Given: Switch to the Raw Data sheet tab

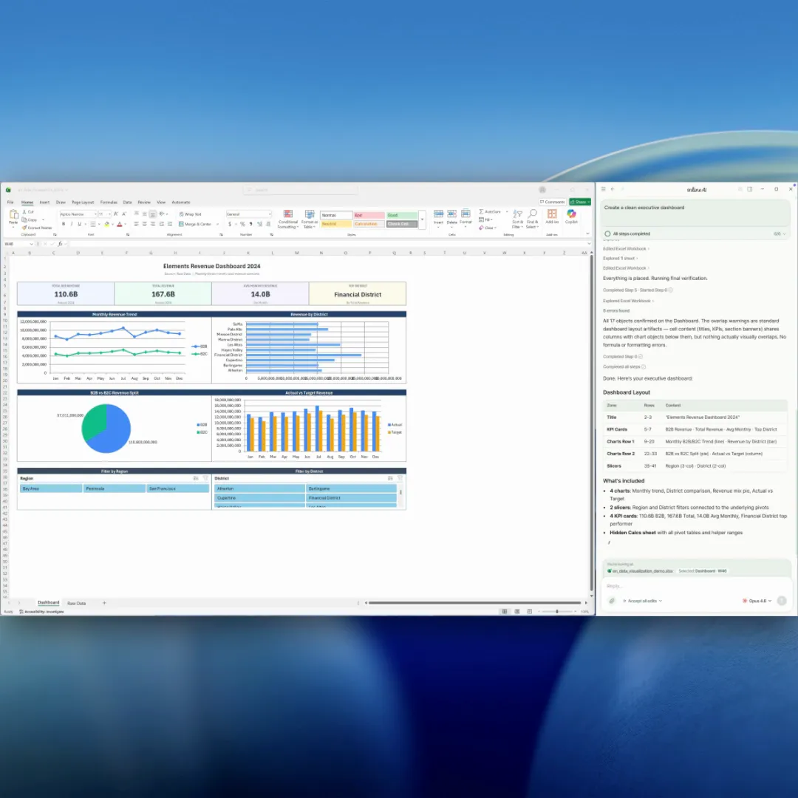Looking at the screenshot, I should 76,603.
